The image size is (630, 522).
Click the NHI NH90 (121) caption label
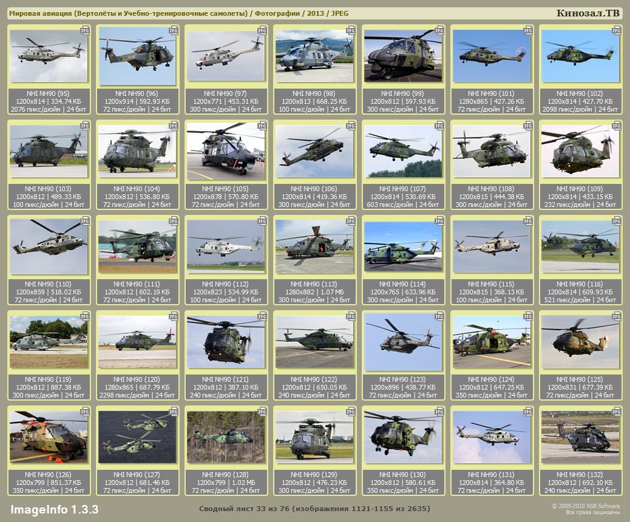pos(226,379)
